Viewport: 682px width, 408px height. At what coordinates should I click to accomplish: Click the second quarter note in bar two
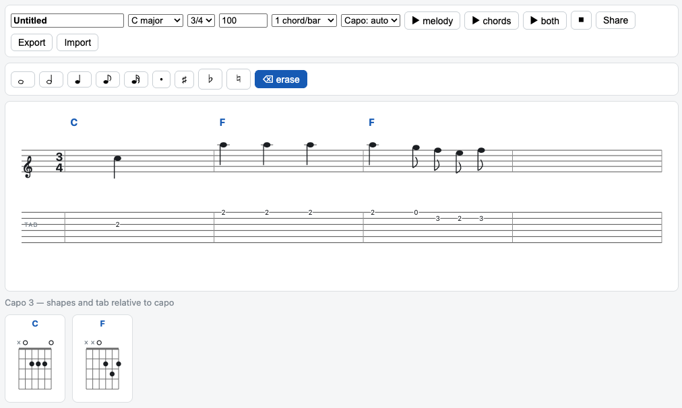(x=267, y=145)
